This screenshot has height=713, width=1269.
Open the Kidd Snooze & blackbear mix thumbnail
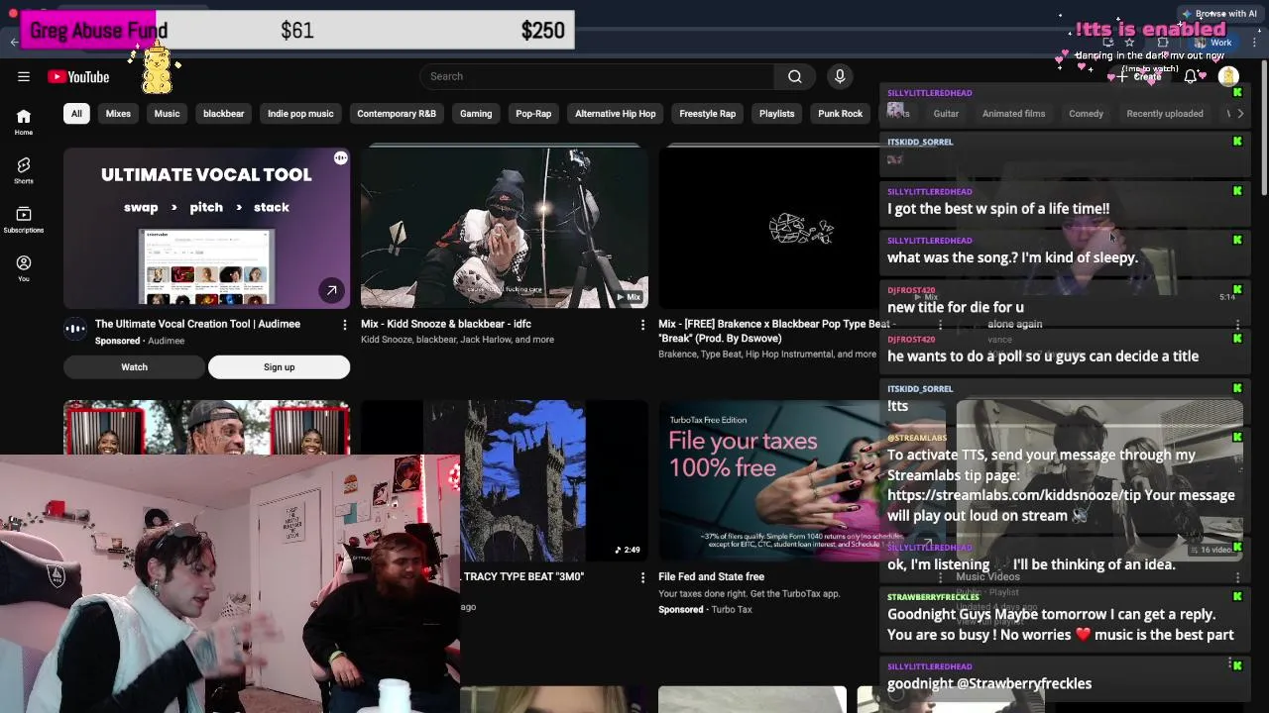(505, 228)
